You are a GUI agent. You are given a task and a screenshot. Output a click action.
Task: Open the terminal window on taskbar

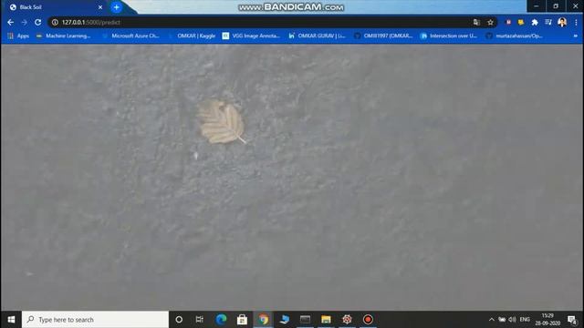[x=305, y=320]
